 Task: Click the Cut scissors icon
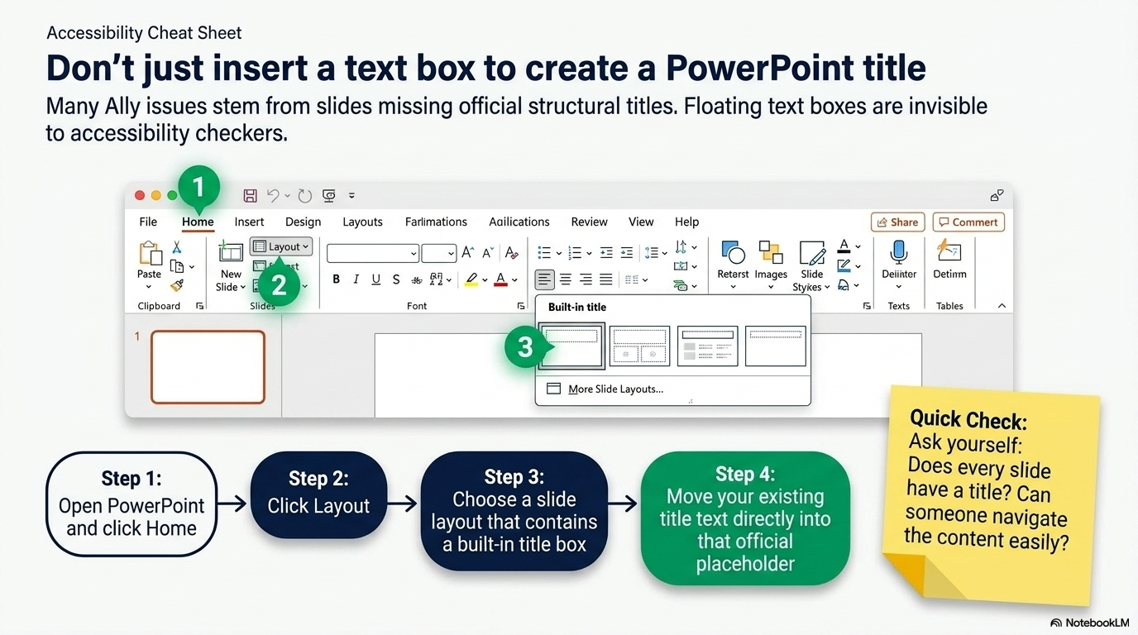point(176,247)
